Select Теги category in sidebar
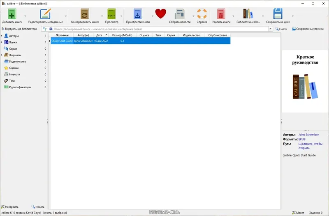Image resolution: width=329 pixels, height=216 pixels. pos(12,80)
